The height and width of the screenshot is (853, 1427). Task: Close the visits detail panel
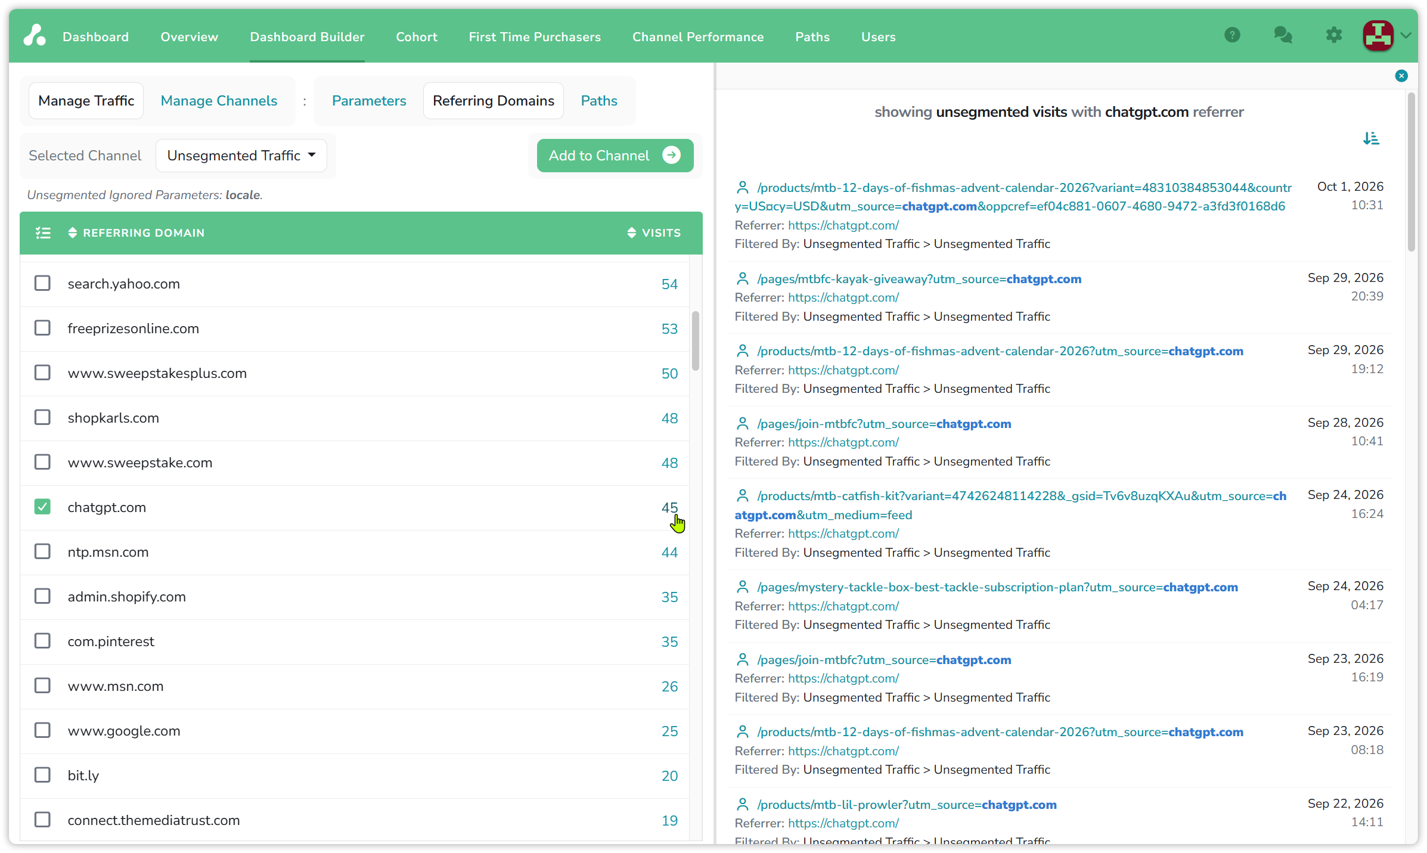tap(1401, 76)
